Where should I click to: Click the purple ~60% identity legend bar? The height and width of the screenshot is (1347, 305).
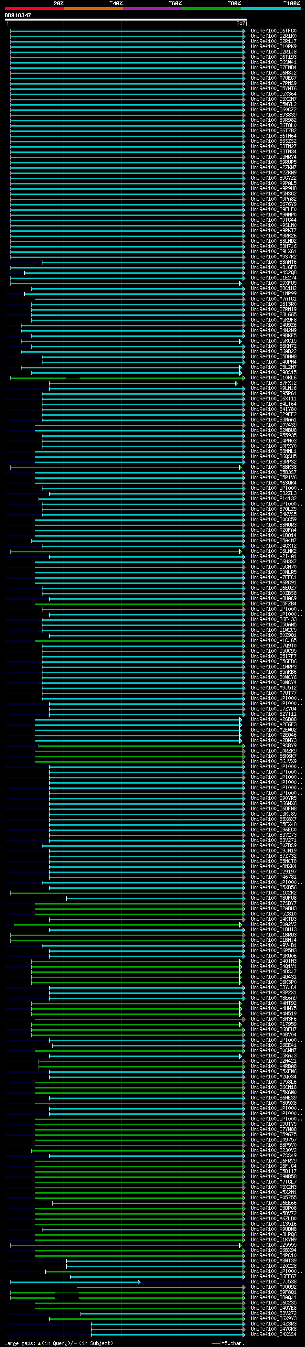coord(153,9)
